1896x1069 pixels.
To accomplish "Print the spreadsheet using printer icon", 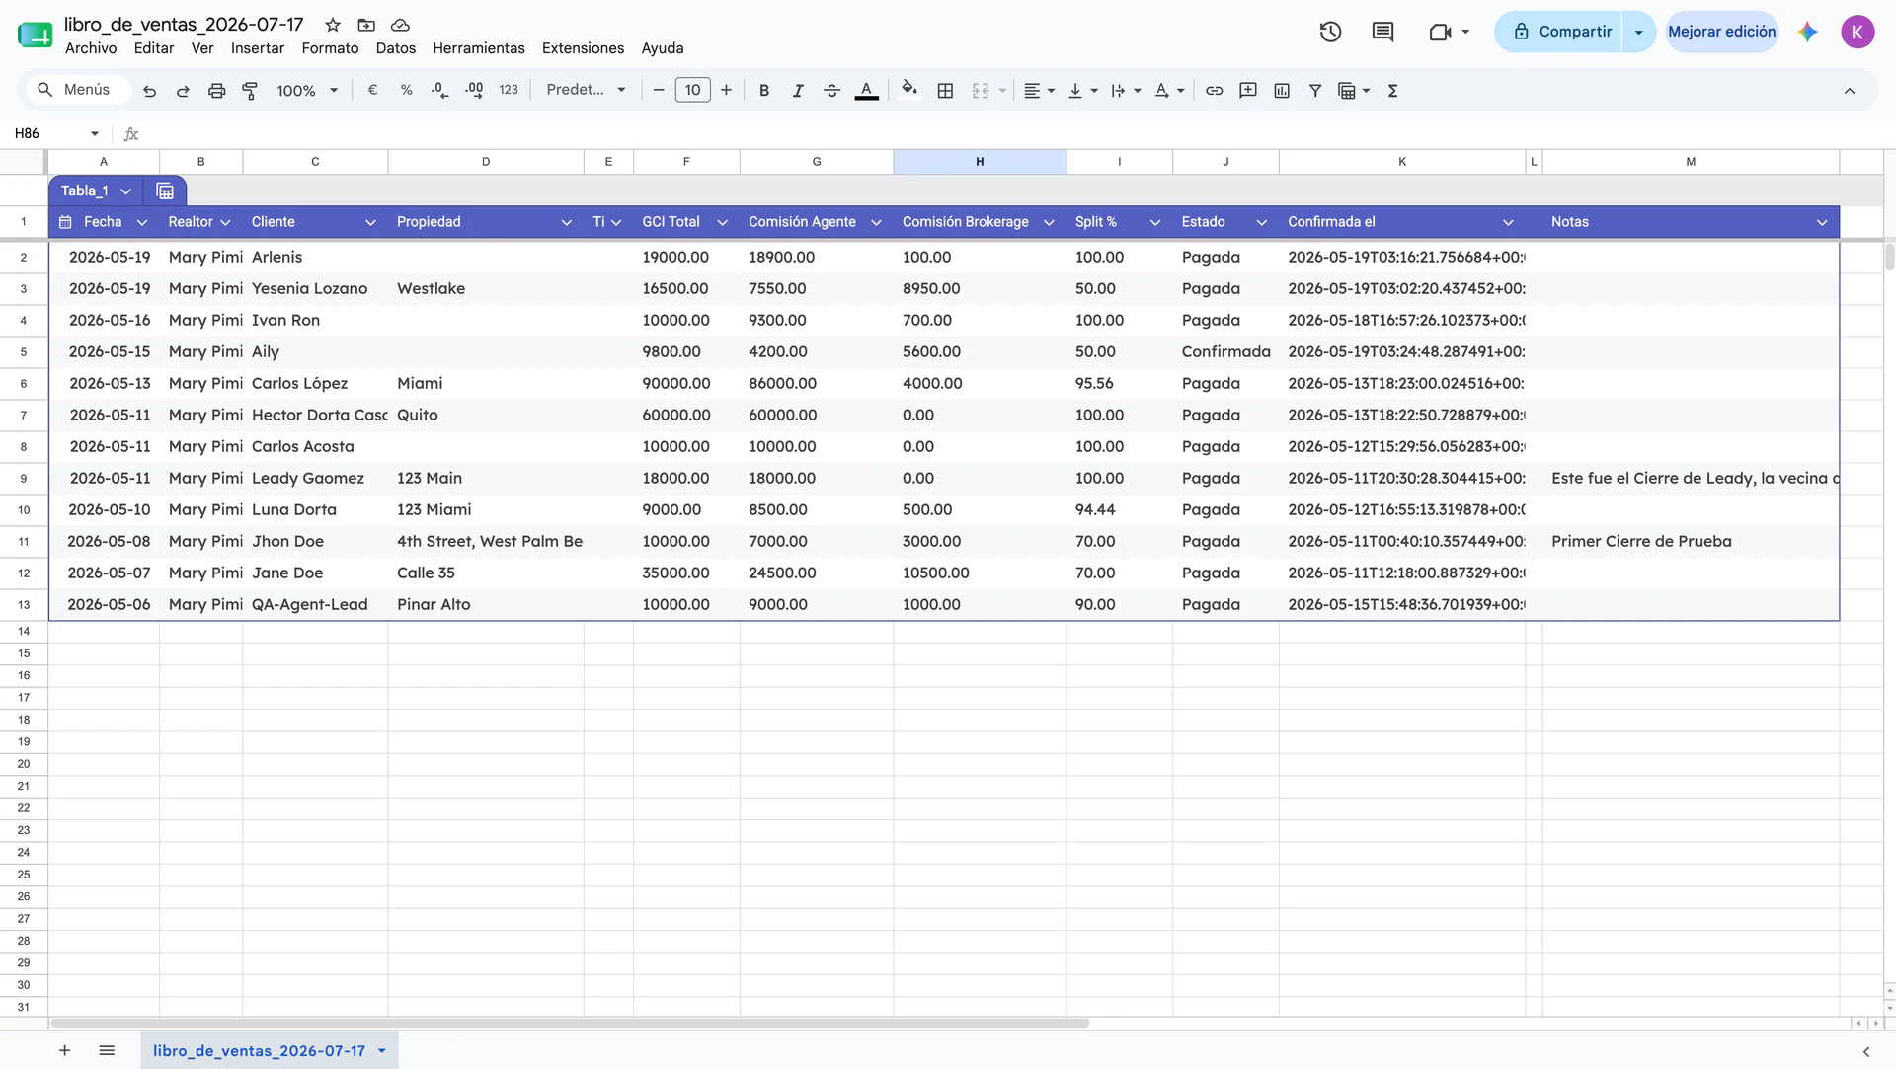I will click(x=216, y=91).
